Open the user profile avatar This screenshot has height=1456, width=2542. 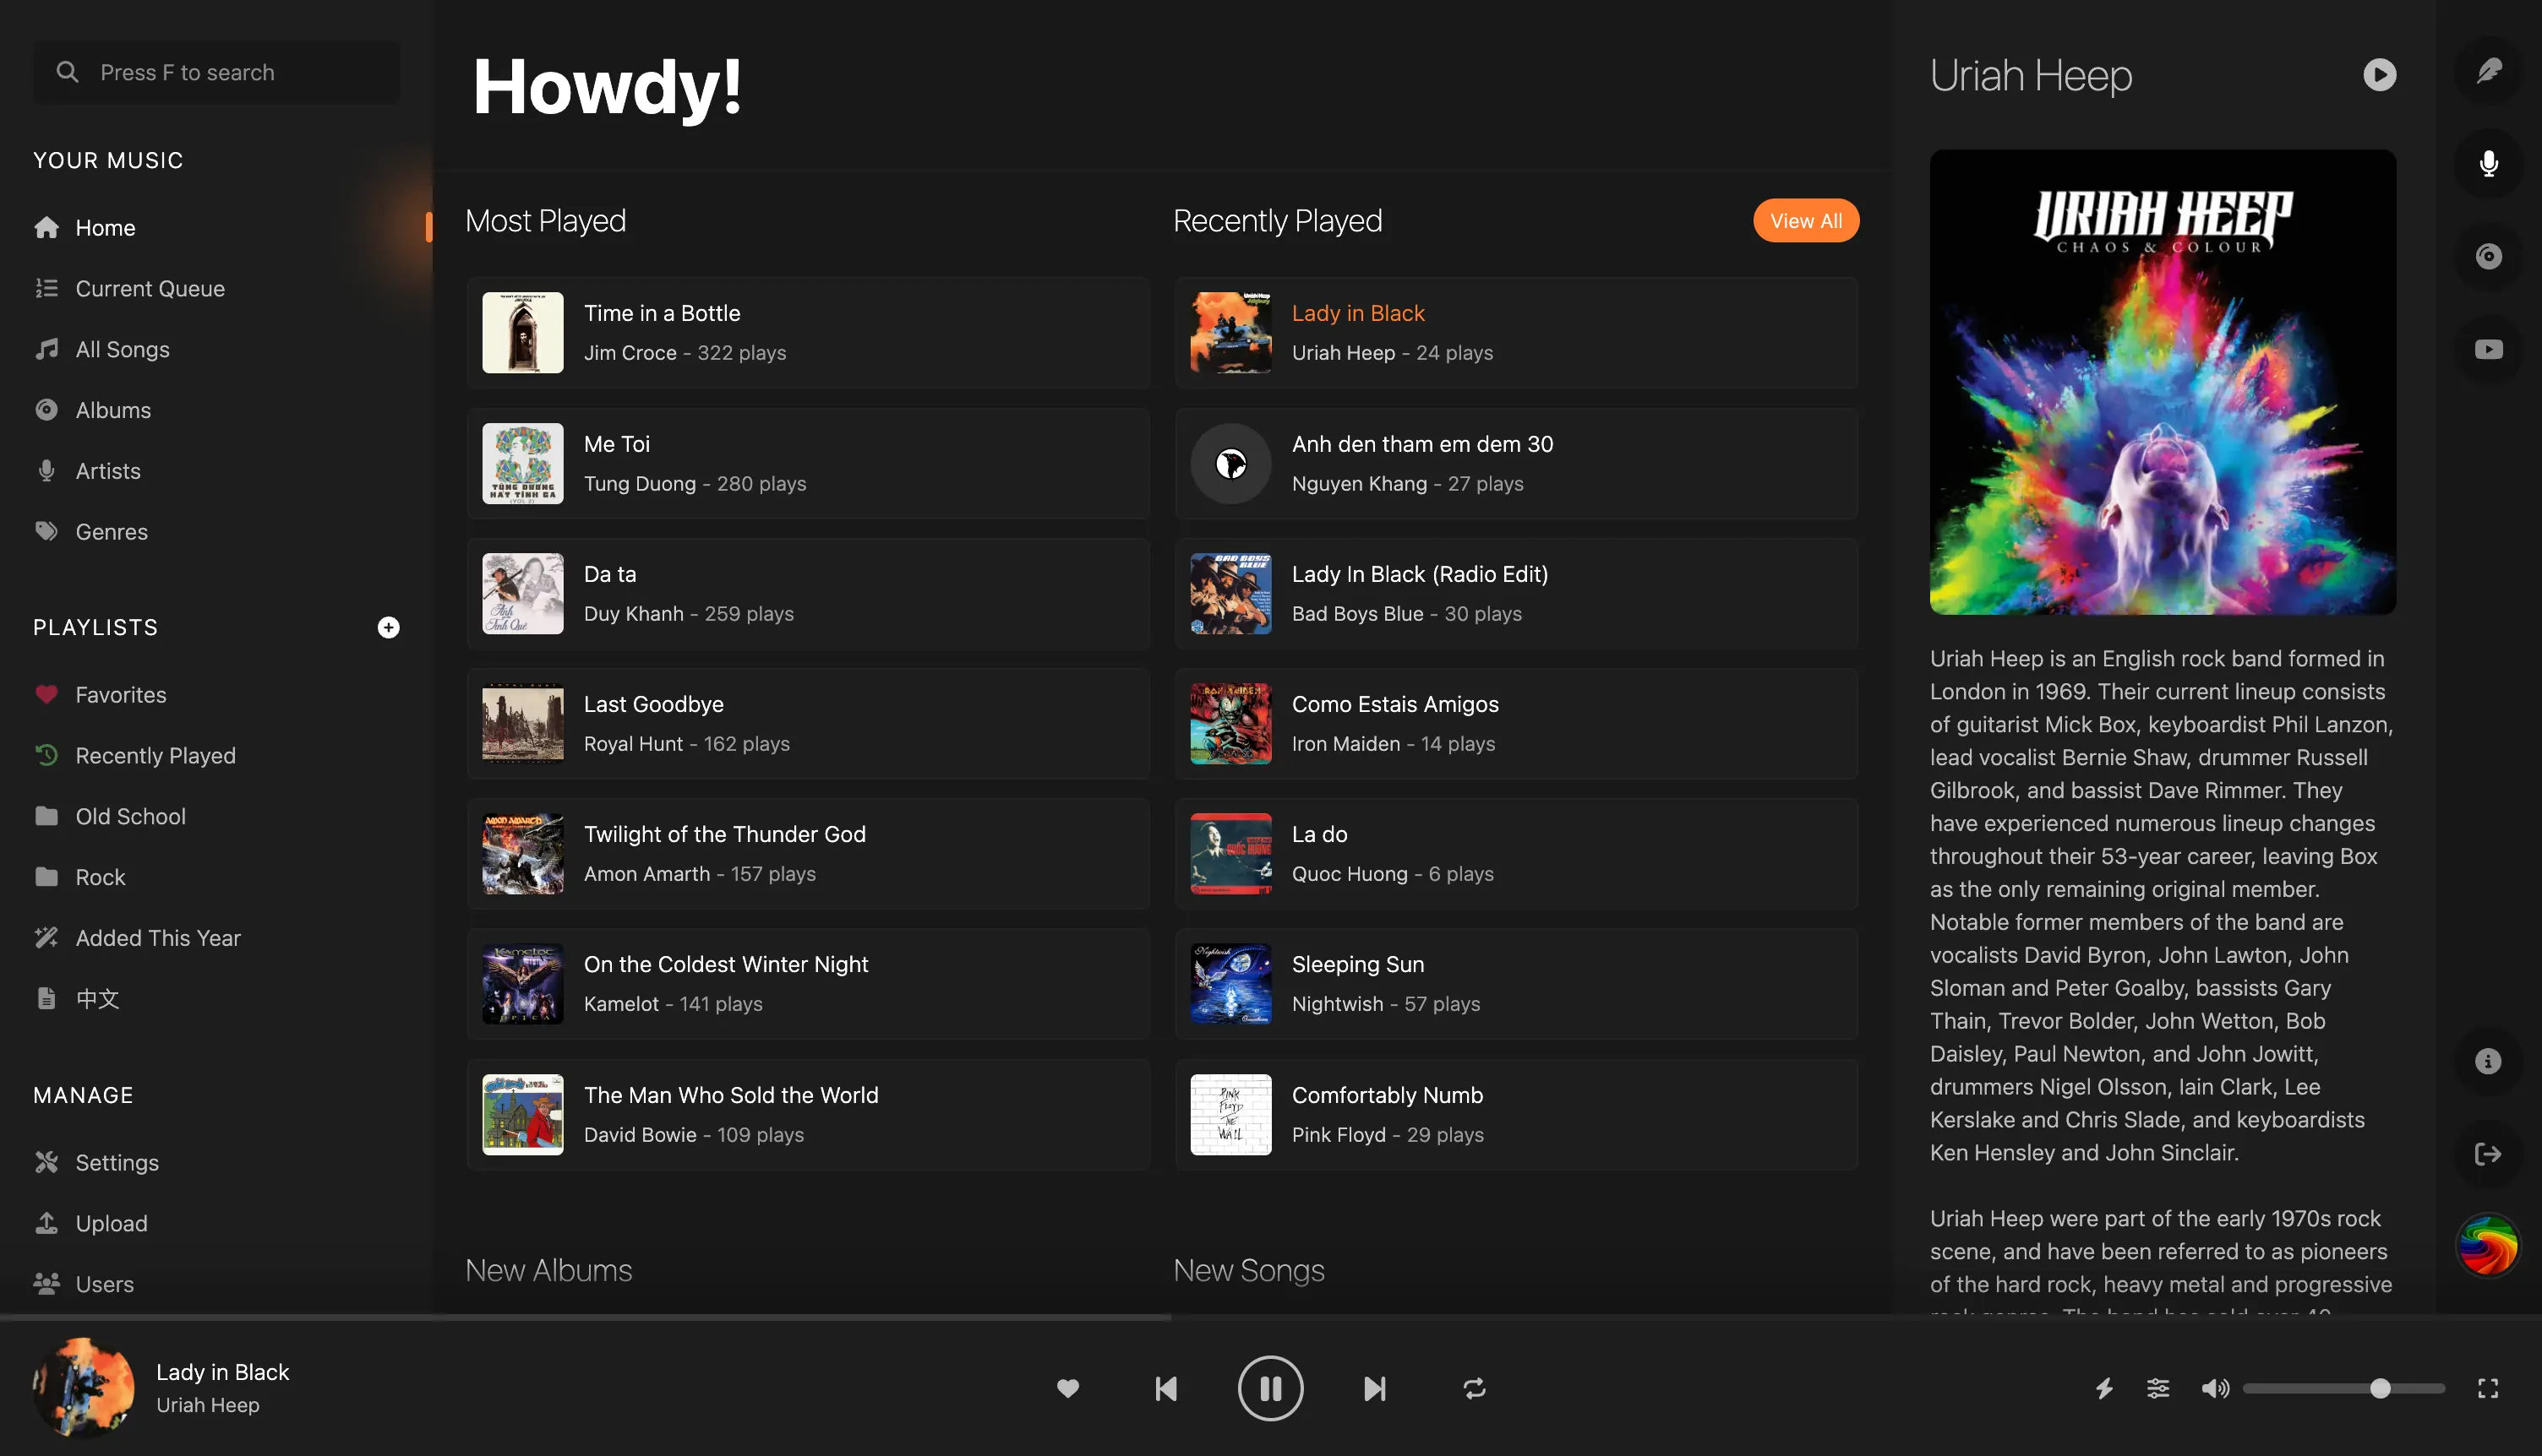(2488, 1245)
